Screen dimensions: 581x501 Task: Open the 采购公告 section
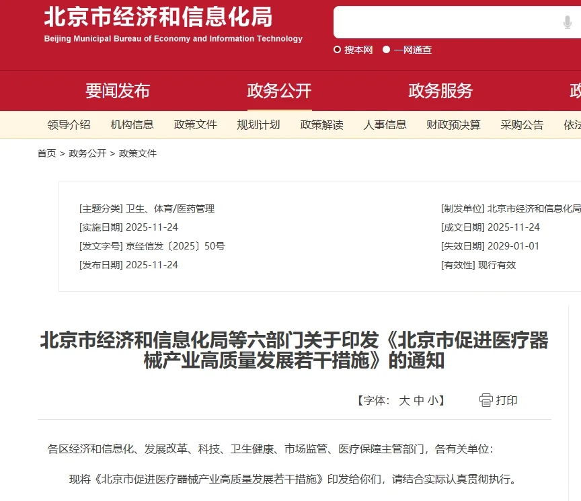pyautogui.click(x=522, y=124)
